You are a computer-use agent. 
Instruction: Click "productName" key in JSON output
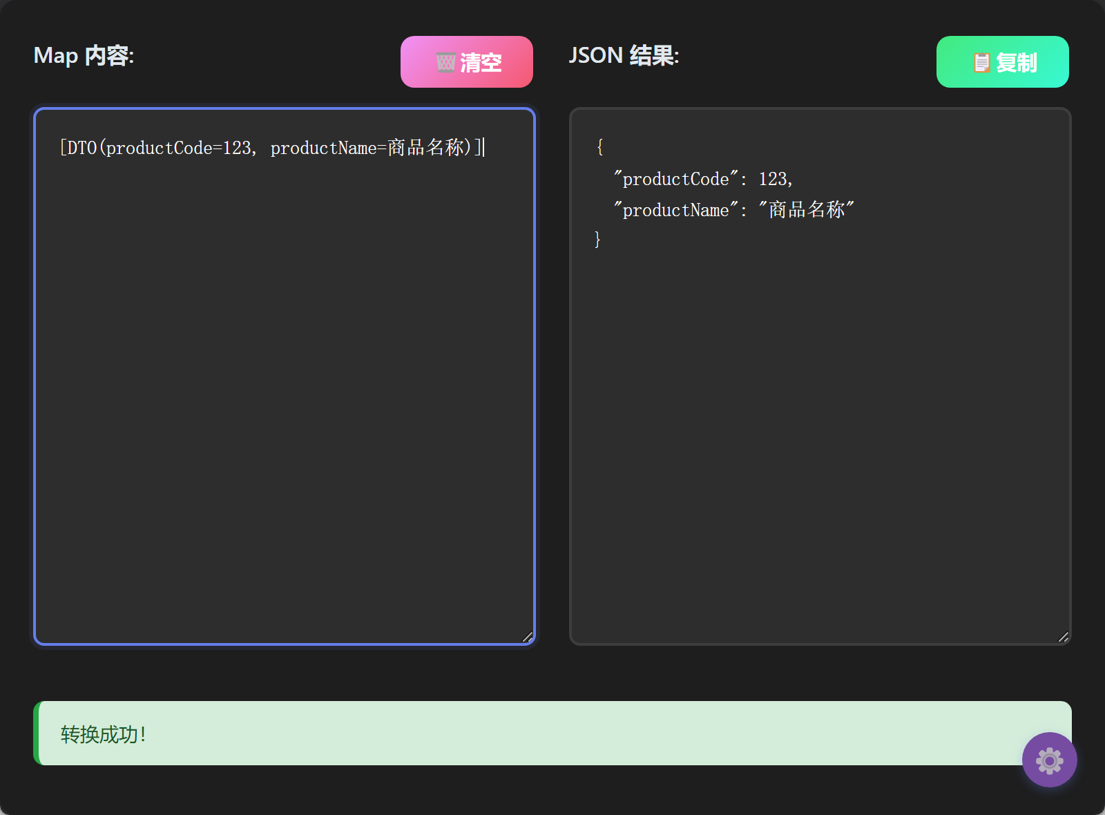coord(675,211)
